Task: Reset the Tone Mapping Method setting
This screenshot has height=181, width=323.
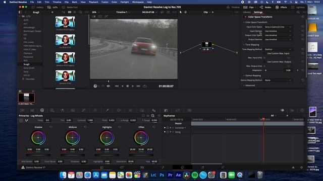Action: [x=303, y=49]
